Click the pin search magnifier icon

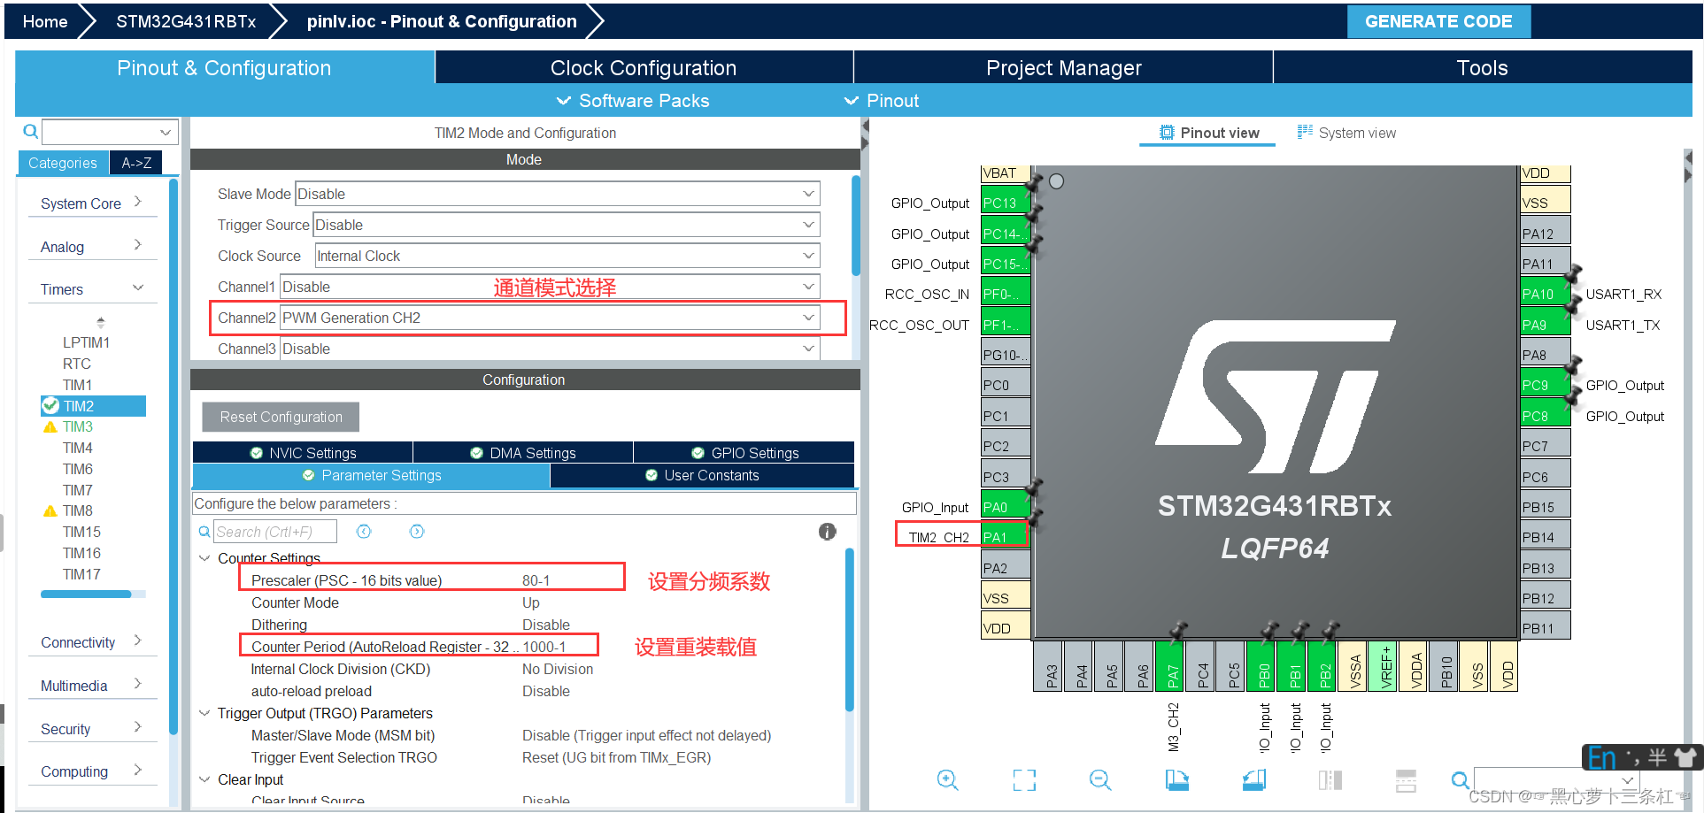(1461, 779)
